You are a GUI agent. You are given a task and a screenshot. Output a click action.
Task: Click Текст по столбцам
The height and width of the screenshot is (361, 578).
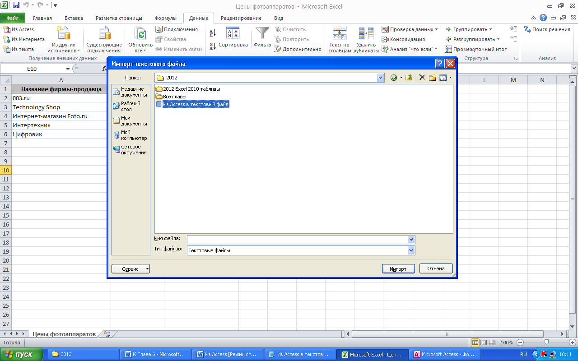(339, 40)
